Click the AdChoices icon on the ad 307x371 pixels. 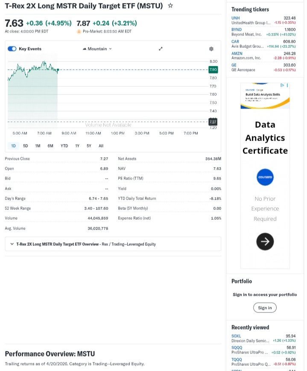pos(282,85)
